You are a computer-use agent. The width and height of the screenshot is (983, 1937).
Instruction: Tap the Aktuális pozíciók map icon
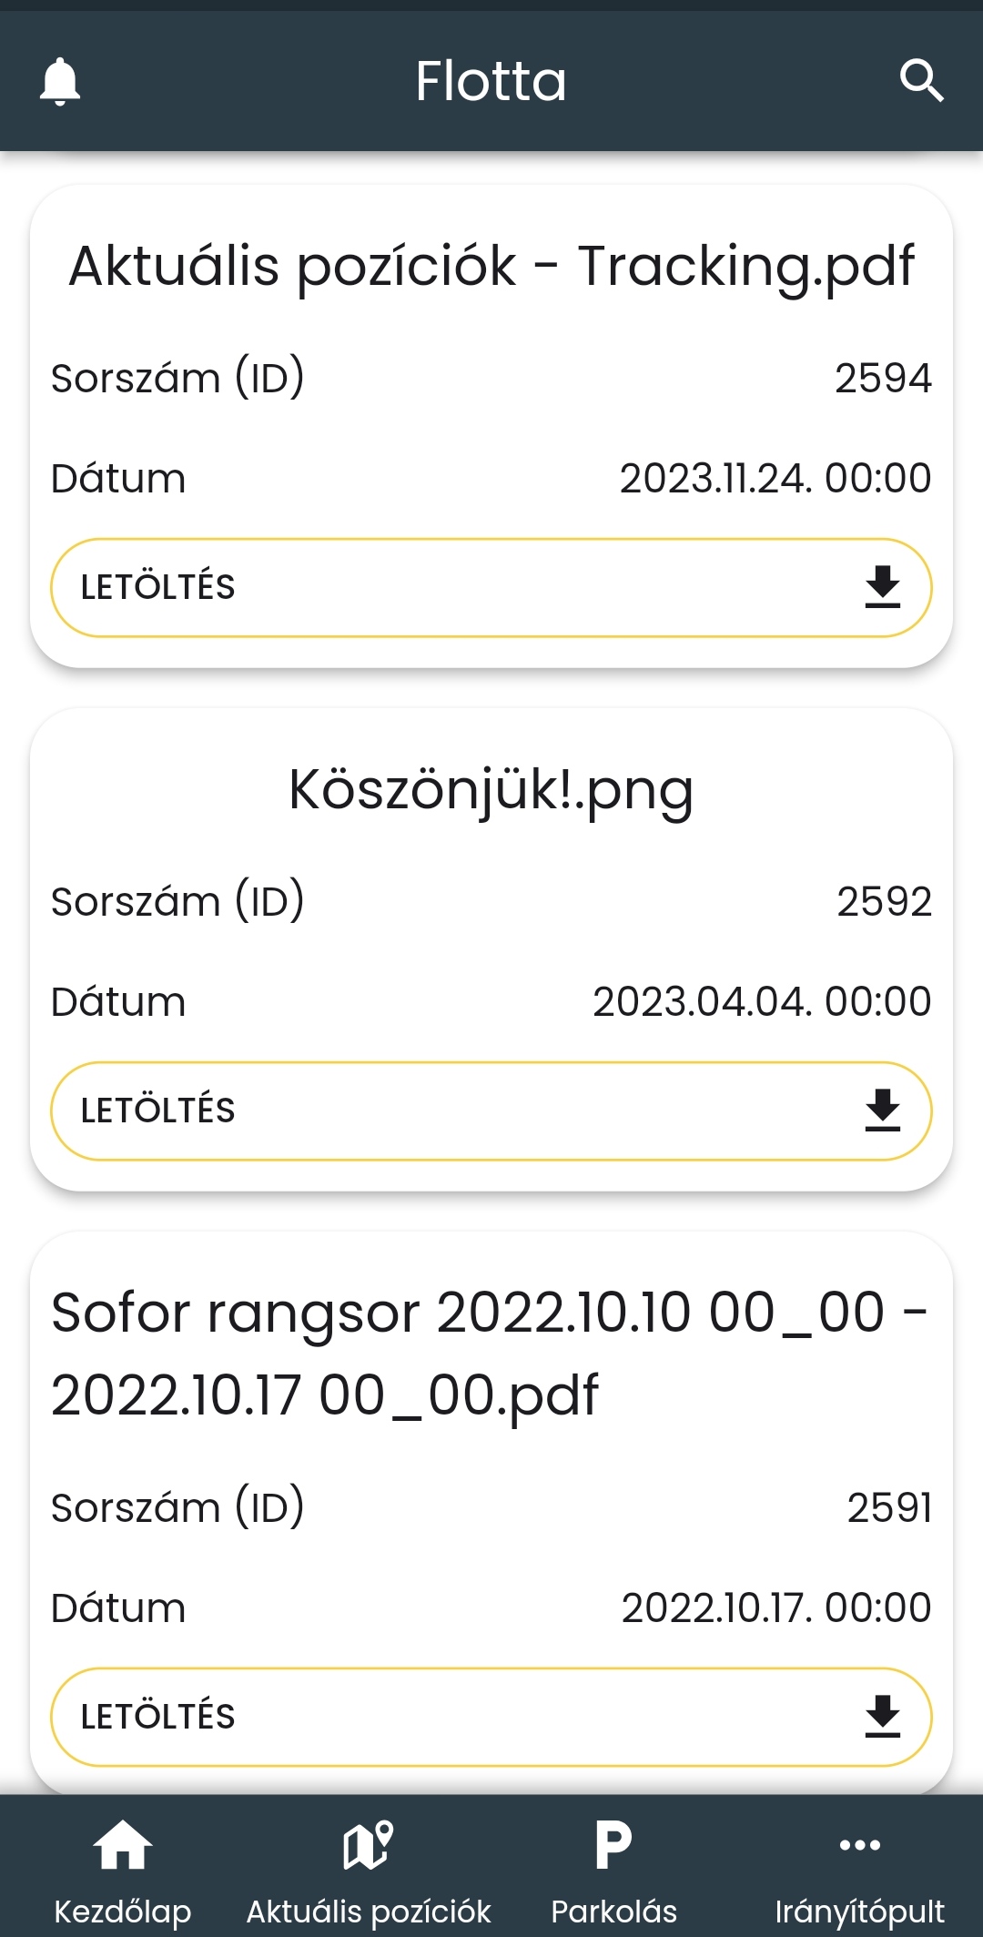click(369, 1846)
